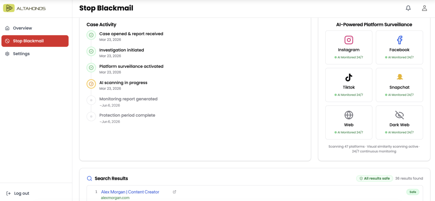Click the notification bell icon

pos(408,8)
